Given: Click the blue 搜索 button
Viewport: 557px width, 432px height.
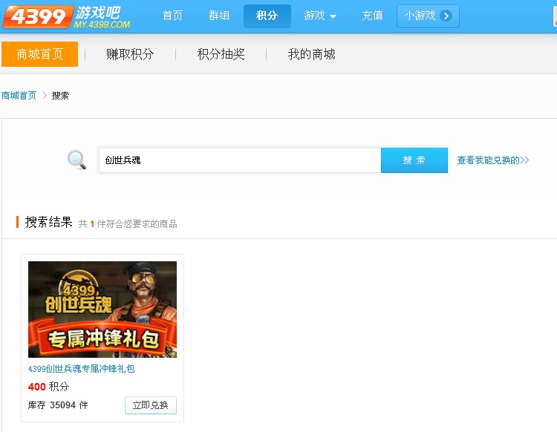Looking at the screenshot, I should point(414,160).
